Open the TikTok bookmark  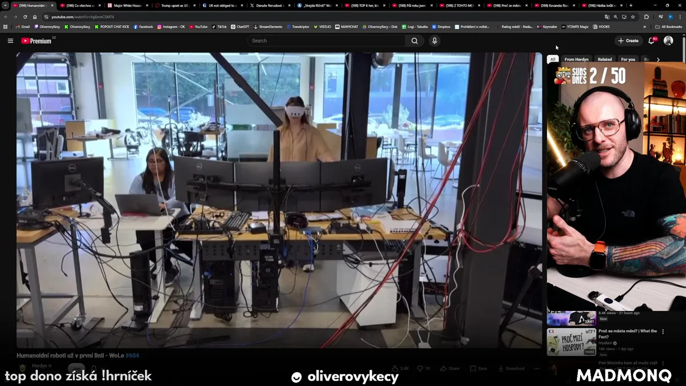tap(219, 26)
